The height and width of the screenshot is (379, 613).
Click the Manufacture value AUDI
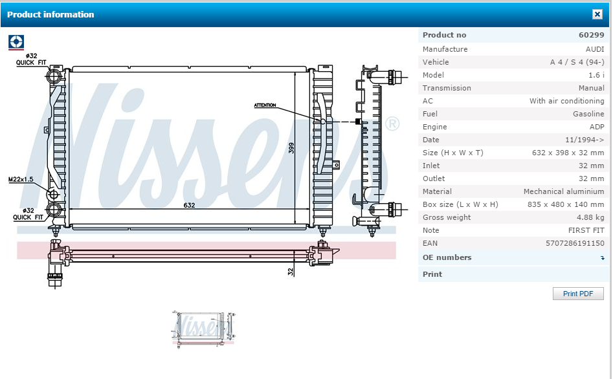coord(595,49)
